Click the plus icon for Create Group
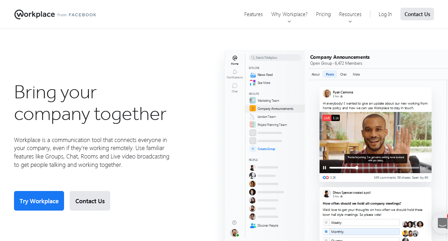This screenshot has width=448, height=241. (x=253, y=149)
